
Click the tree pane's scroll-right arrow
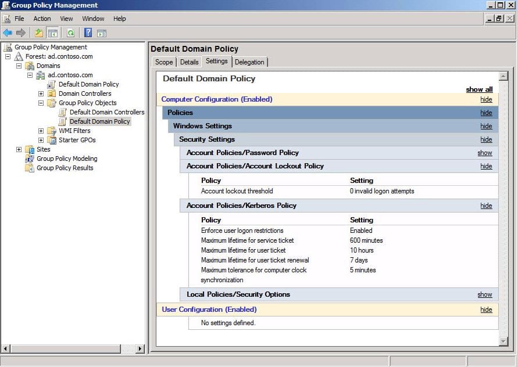pyautogui.click(x=140, y=348)
